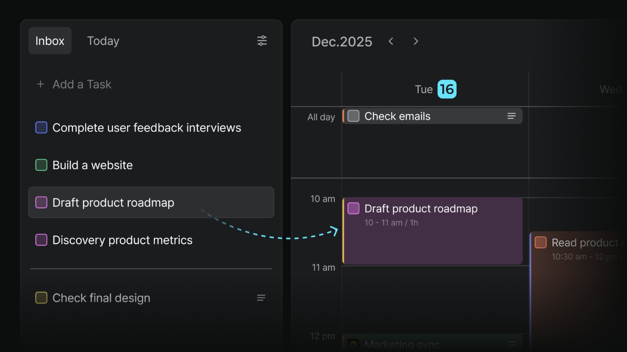Viewport: 627px width, 352px height.
Task: Tick the Check emails checkbox in calendar
Action: click(x=353, y=116)
